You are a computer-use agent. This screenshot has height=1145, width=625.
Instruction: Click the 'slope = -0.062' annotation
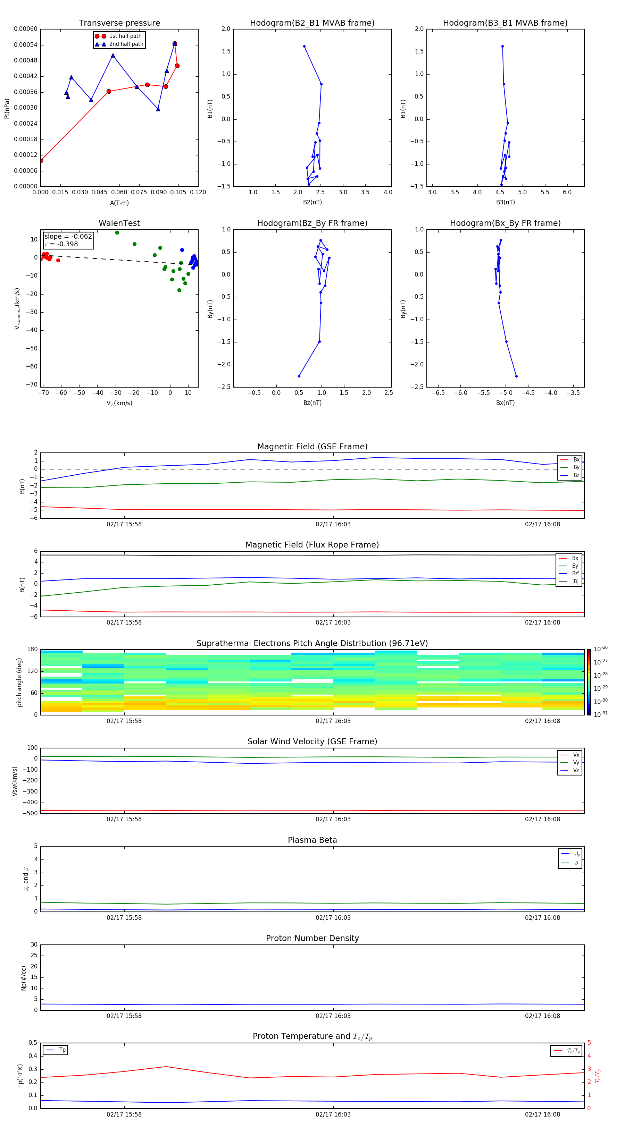[68, 237]
